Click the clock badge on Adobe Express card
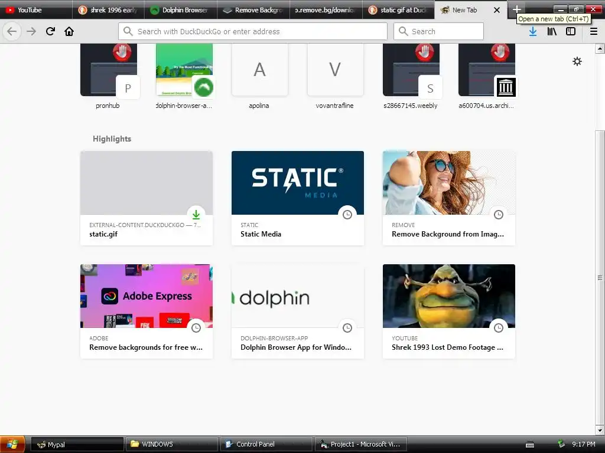Screen dimensions: 605x453 point(196,328)
